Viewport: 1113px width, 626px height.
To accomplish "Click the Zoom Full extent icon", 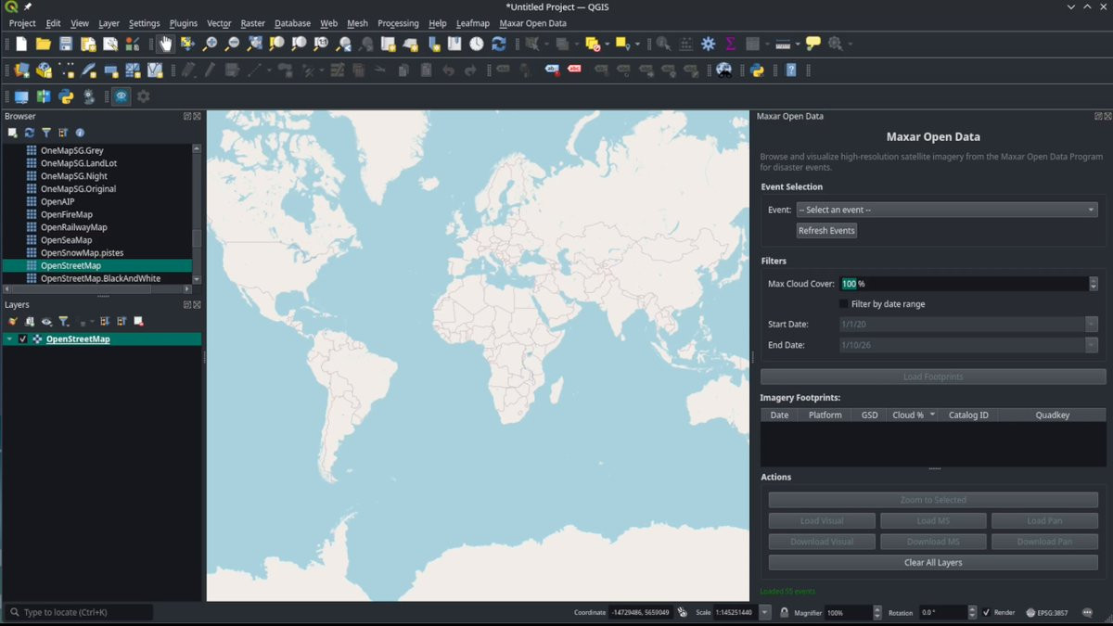I will 255,44.
